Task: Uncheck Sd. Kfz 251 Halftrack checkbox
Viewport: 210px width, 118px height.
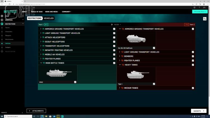Action: [154, 48]
